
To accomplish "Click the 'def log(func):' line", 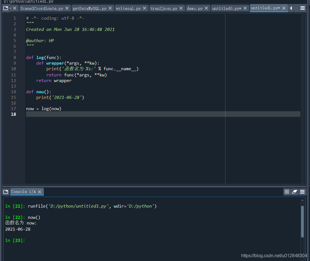I will point(44,58).
